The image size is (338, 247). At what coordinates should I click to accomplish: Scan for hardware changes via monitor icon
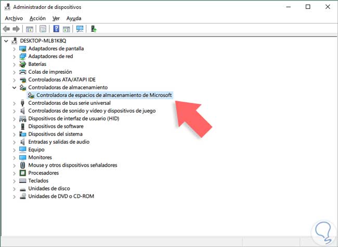tap(80, 29)
